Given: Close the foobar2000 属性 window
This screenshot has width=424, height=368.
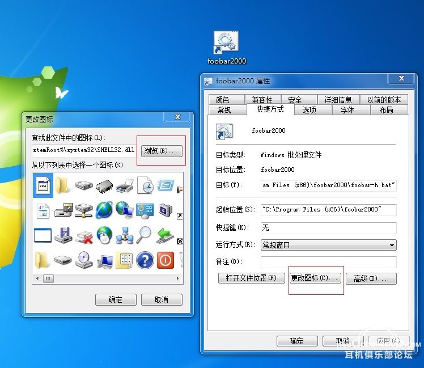Looking at the screenshot, I should [x=401, y=78].
